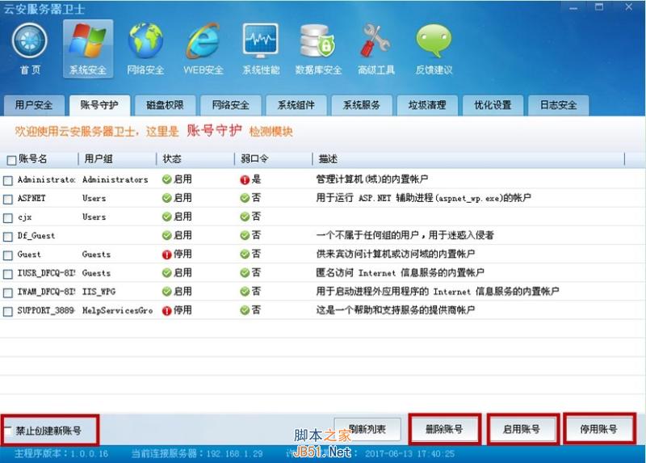Click the 停用账号 button

[x=598, y=429]
